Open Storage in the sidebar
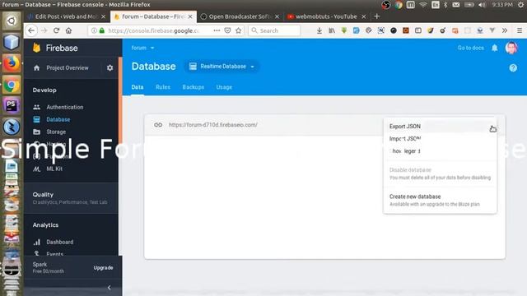Screen dimensions: 527x296 pos(56,132)
